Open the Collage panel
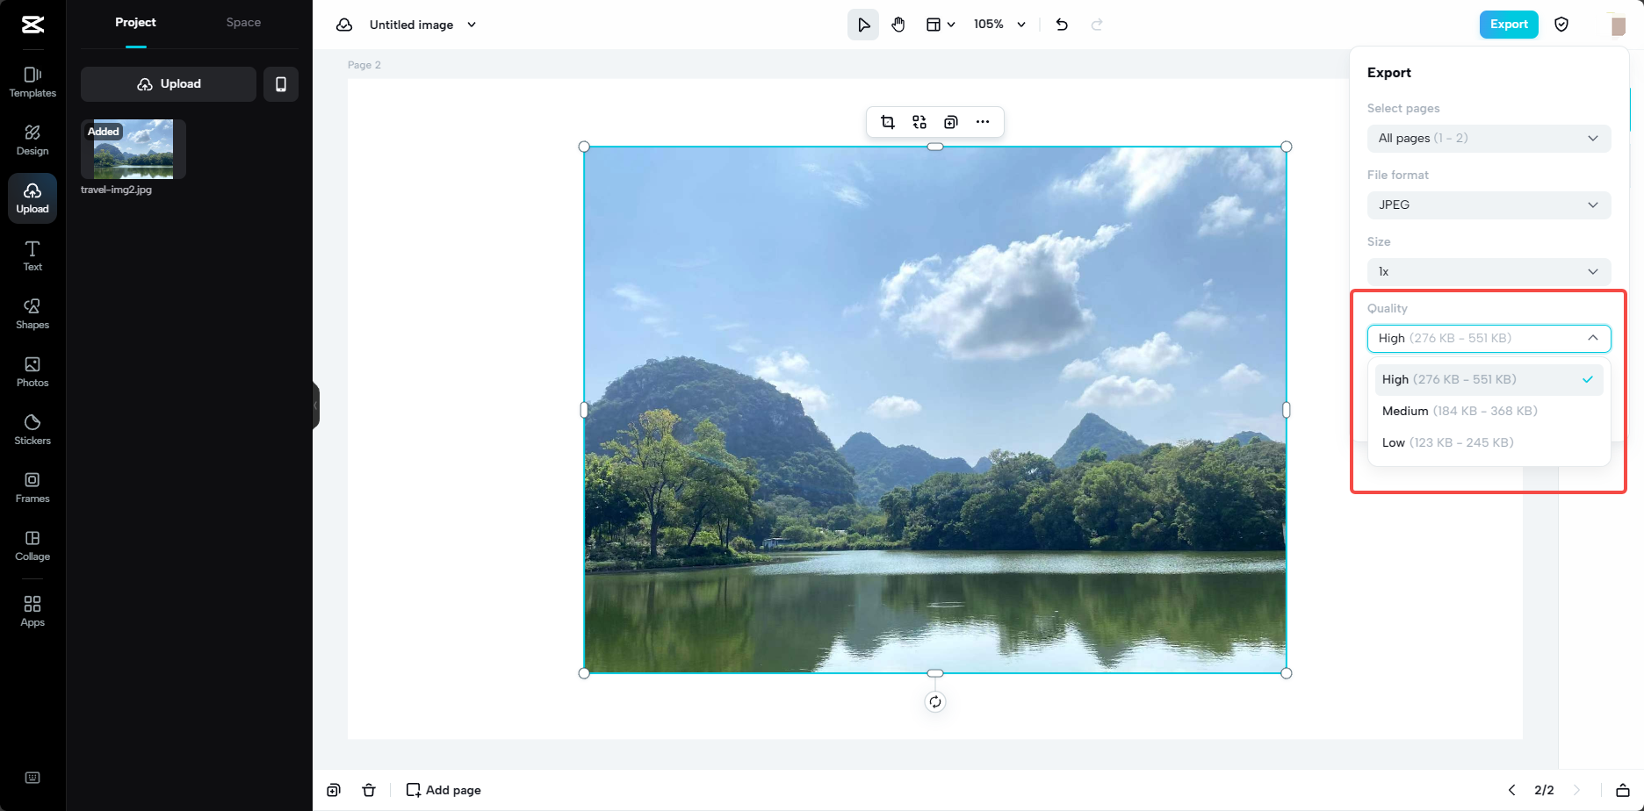Viewport: 1644px width, 811px height. pyautogui.click(x=32, y=546)
